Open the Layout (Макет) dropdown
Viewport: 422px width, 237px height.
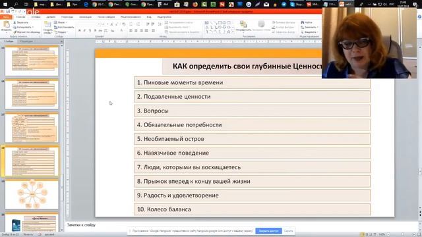tap(60, 22)
